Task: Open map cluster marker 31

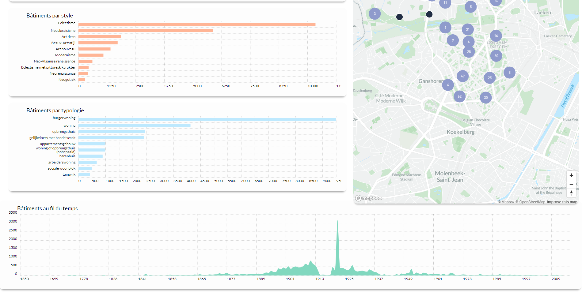Action: click(x=468, y=29)
